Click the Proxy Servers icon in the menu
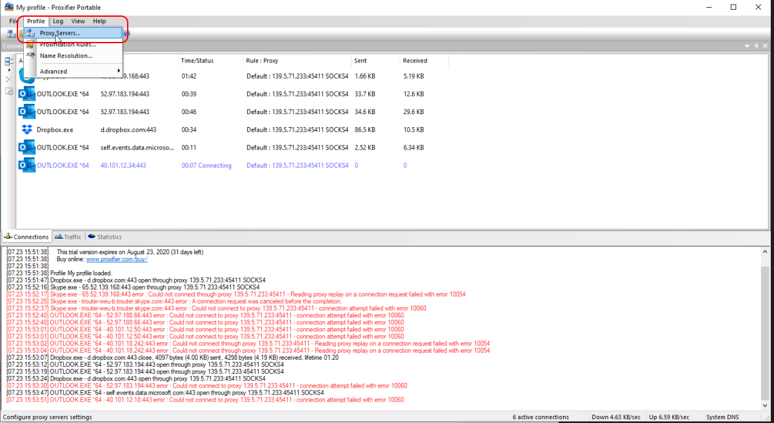Viewport: 774px width, 423px height. tap(31, 33)
